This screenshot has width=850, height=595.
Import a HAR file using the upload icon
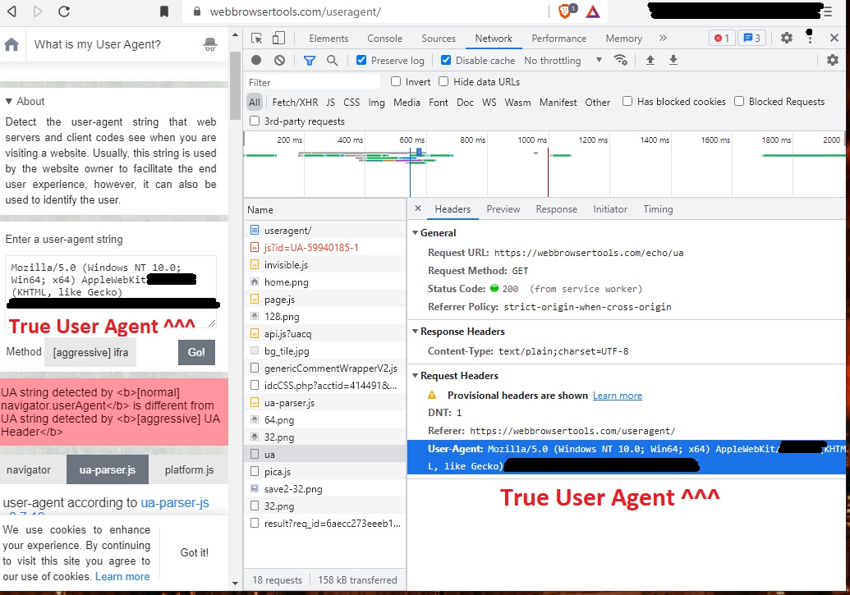pyautogui.click(x=650, y=60)
